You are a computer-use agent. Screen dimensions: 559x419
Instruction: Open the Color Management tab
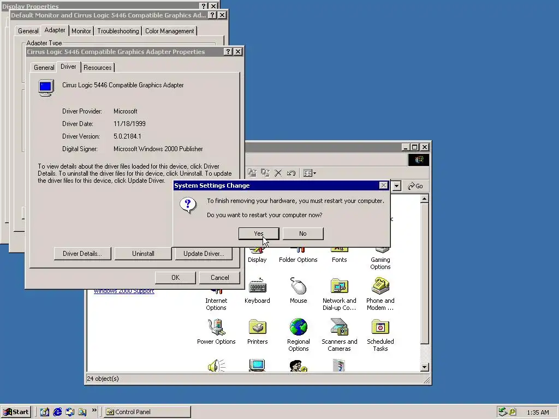169,31
